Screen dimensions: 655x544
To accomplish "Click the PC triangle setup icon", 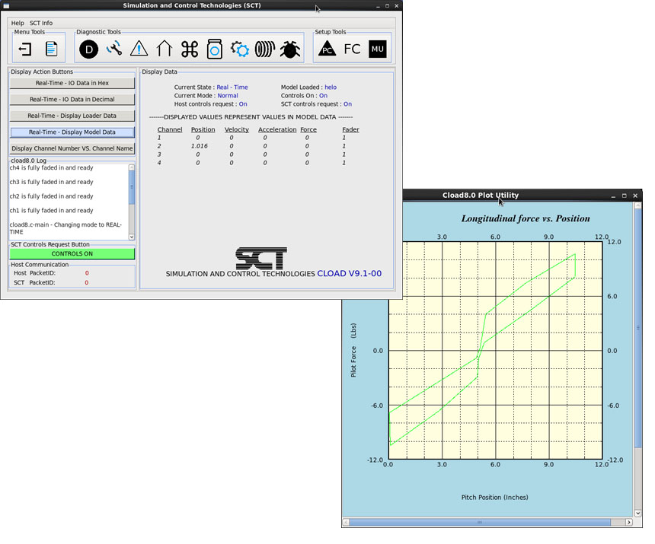I will 327,49.
